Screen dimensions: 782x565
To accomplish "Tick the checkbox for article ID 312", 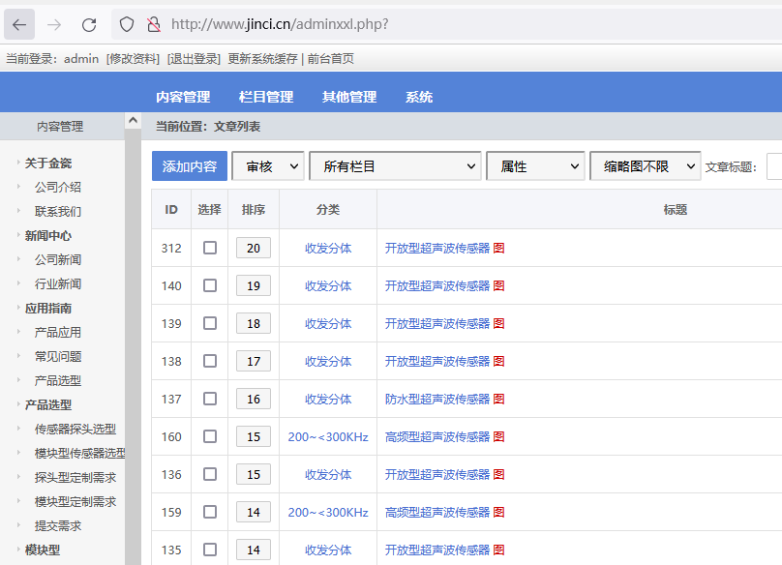I will tap(210, 248).
